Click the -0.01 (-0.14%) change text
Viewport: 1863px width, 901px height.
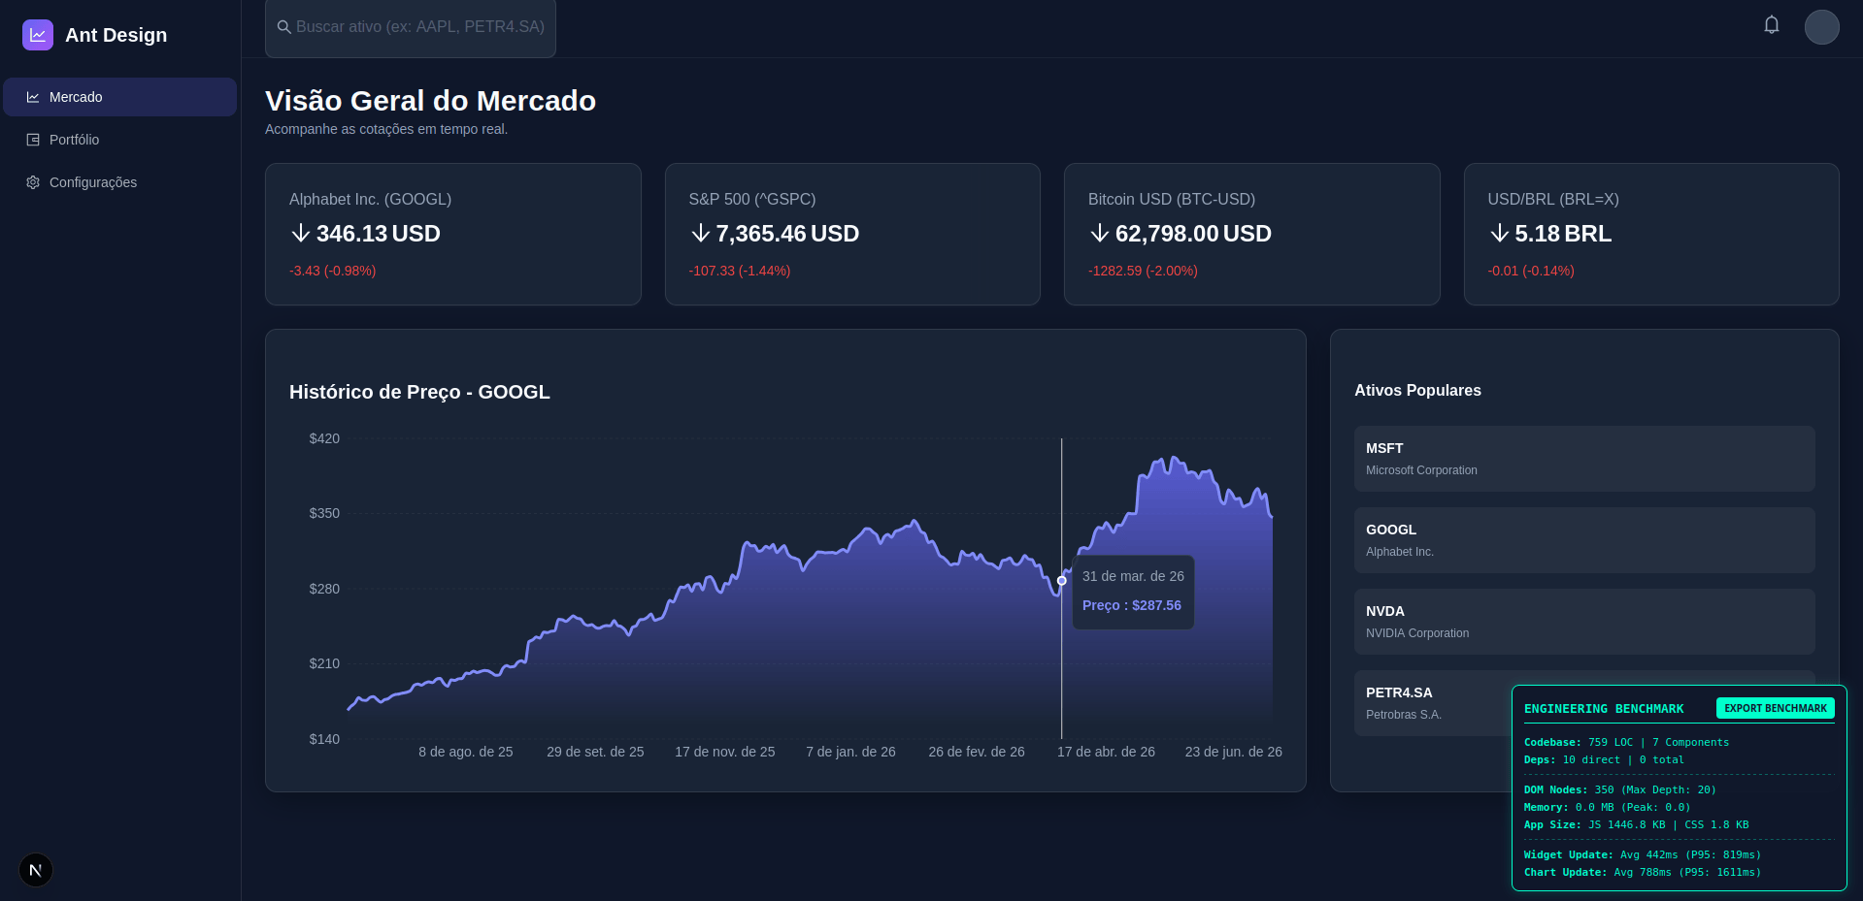(1531, 271)
